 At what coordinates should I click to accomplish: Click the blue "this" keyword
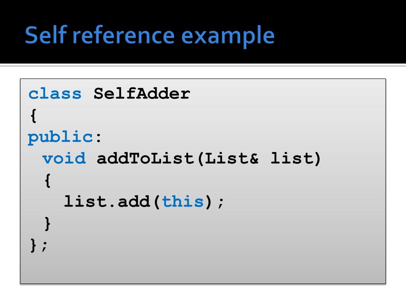click(x=183, y=201)
